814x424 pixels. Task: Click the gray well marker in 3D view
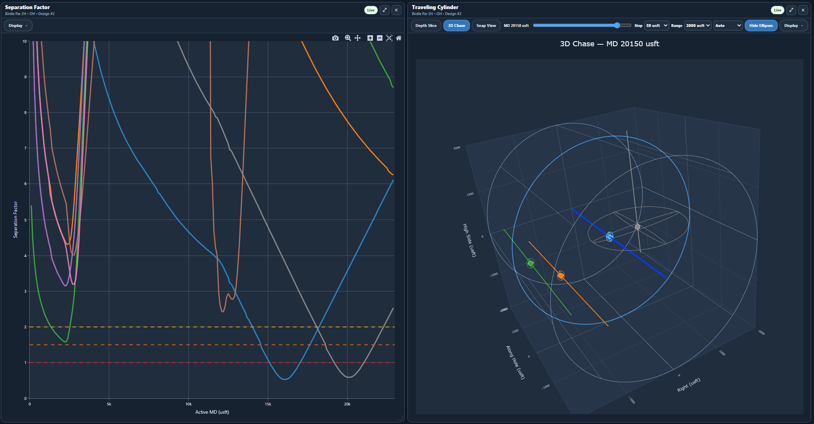click(637, 227)
